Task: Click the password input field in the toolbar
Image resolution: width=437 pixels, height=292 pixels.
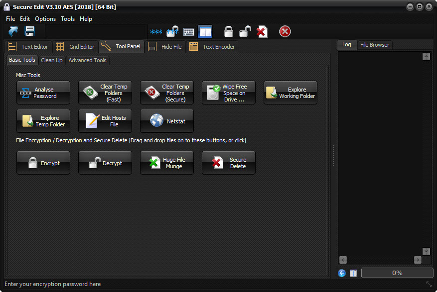Action: tap(96, 31)
